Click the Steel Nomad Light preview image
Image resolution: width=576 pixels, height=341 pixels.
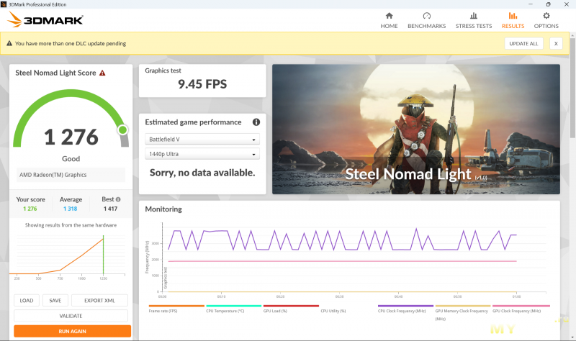tap(415, 129)
